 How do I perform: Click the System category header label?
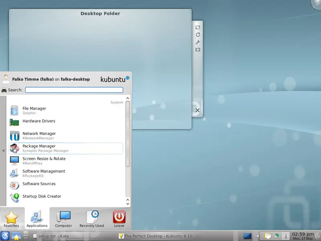117,102
